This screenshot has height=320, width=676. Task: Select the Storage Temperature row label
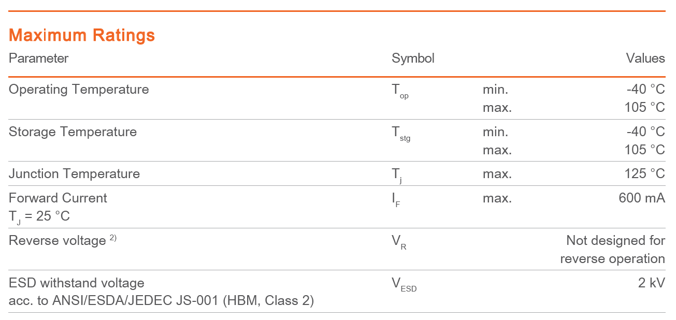tap(73, 132)
